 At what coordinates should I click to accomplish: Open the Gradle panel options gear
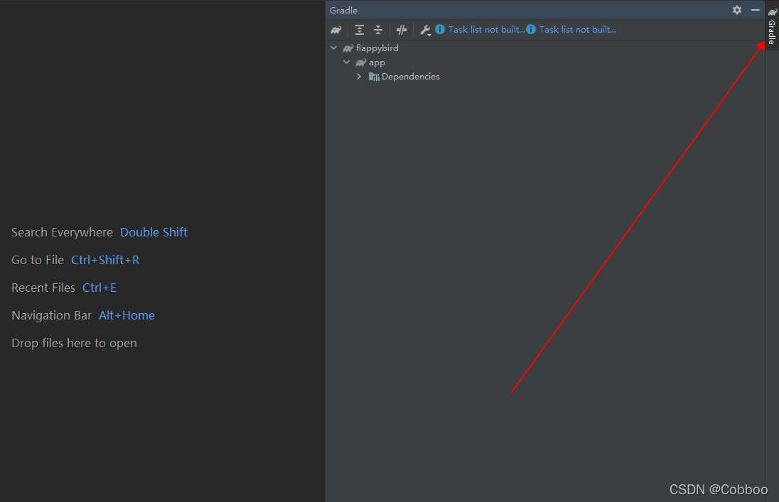point(736,10)
